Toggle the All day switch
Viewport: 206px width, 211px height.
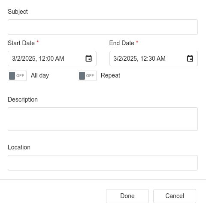pyautogui.click(x=17, y=76)
